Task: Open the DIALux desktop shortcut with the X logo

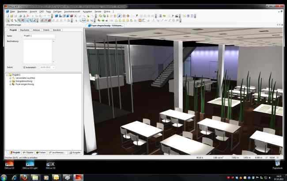Action: [x=50, y=165]
